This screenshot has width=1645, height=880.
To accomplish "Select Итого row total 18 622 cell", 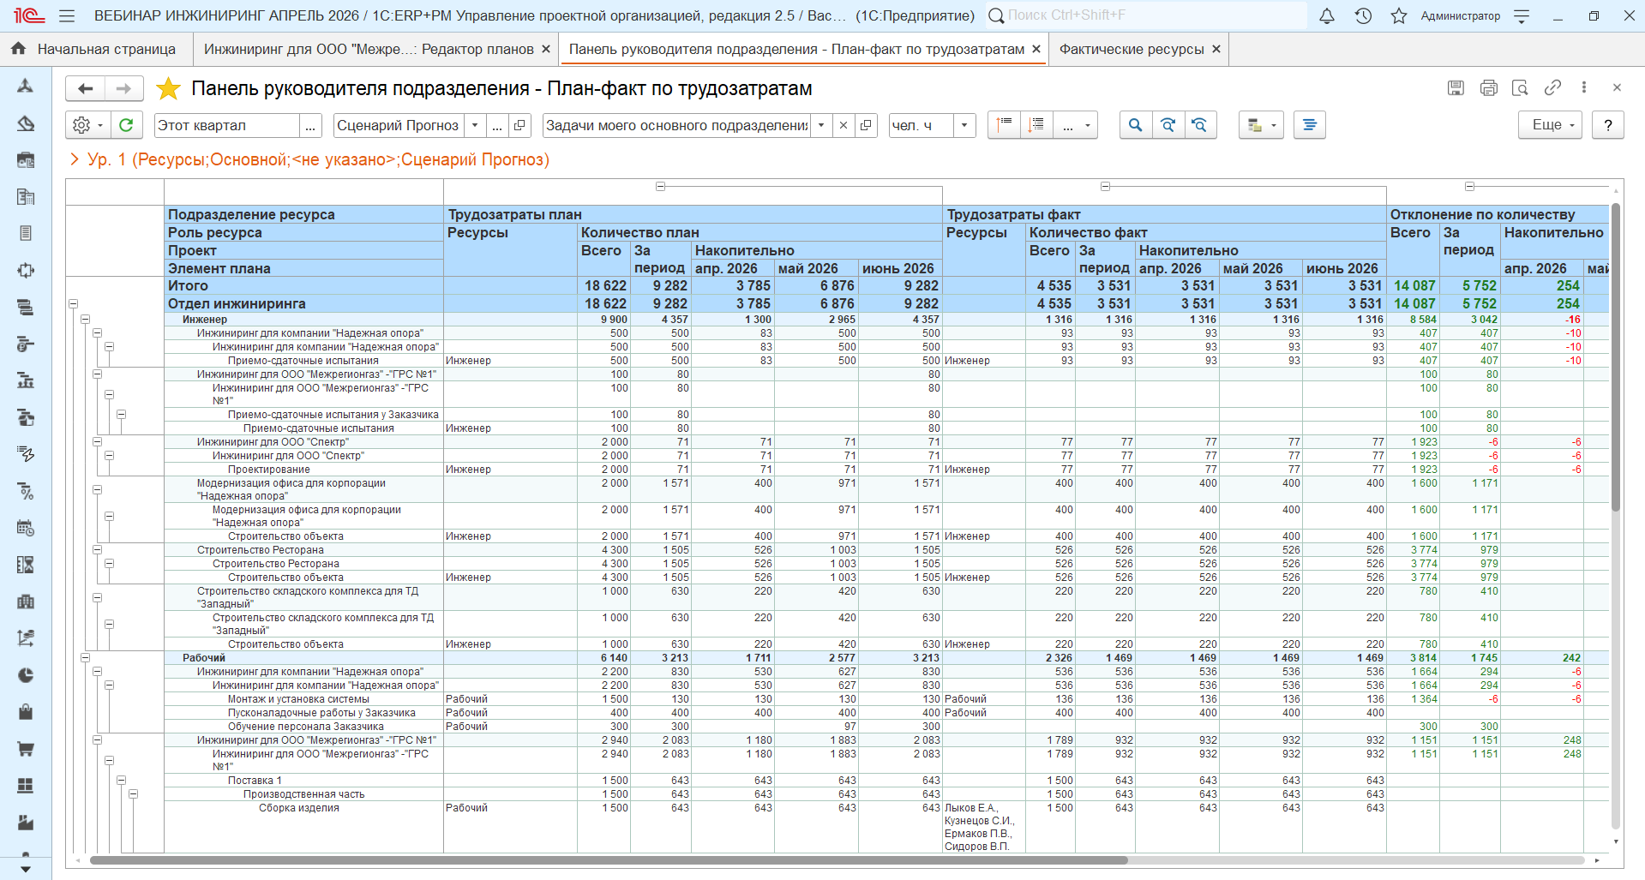I will [604, 285].
